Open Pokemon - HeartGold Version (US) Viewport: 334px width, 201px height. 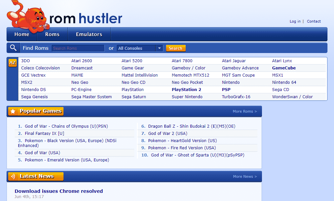coord(182,141)
